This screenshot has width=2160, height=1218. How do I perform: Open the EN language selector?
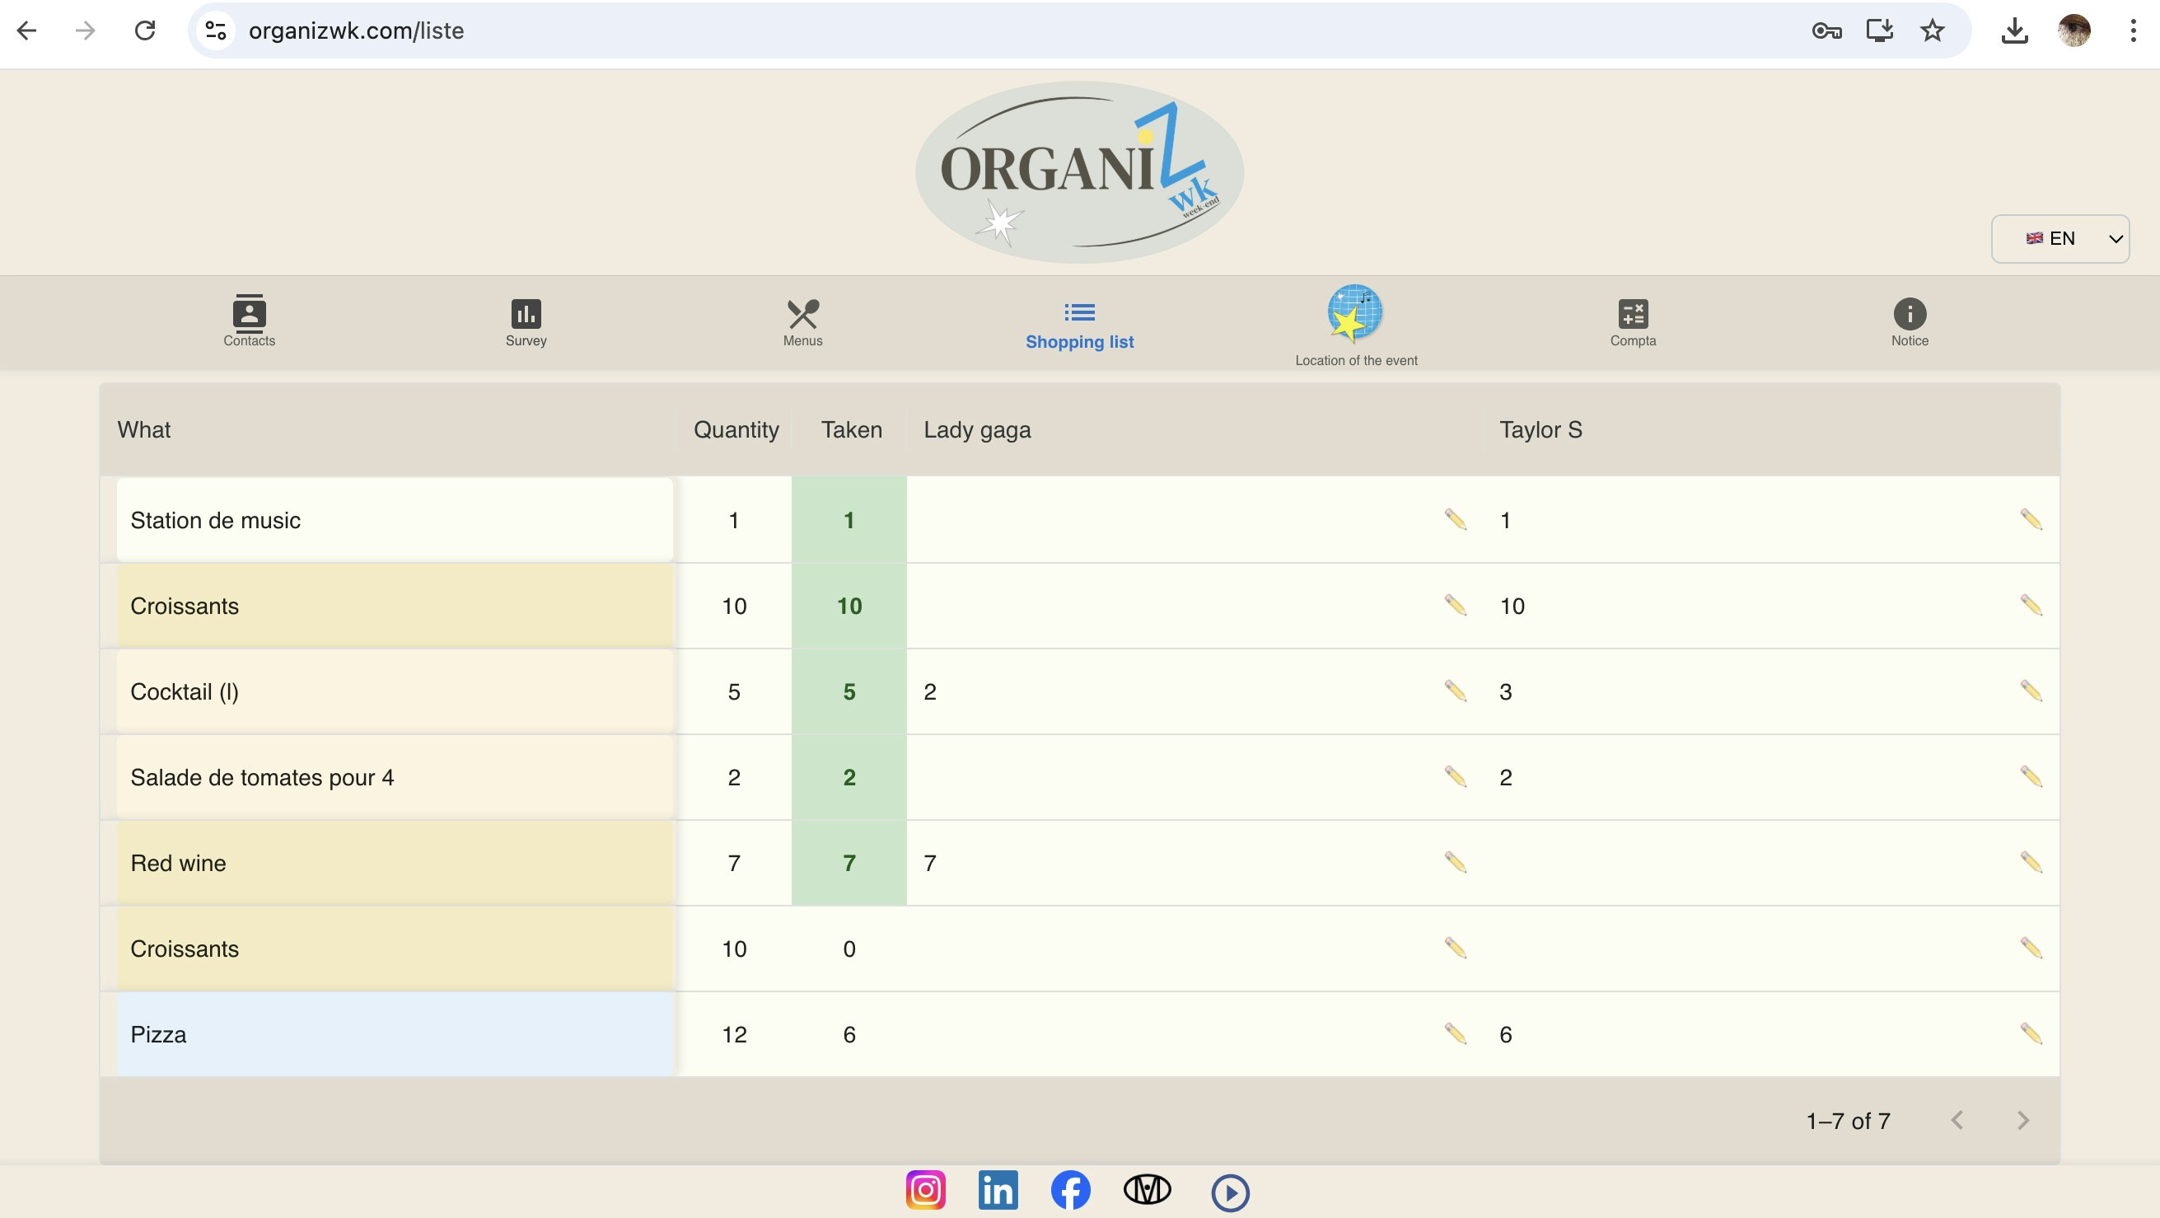(x=2060, y=238)
